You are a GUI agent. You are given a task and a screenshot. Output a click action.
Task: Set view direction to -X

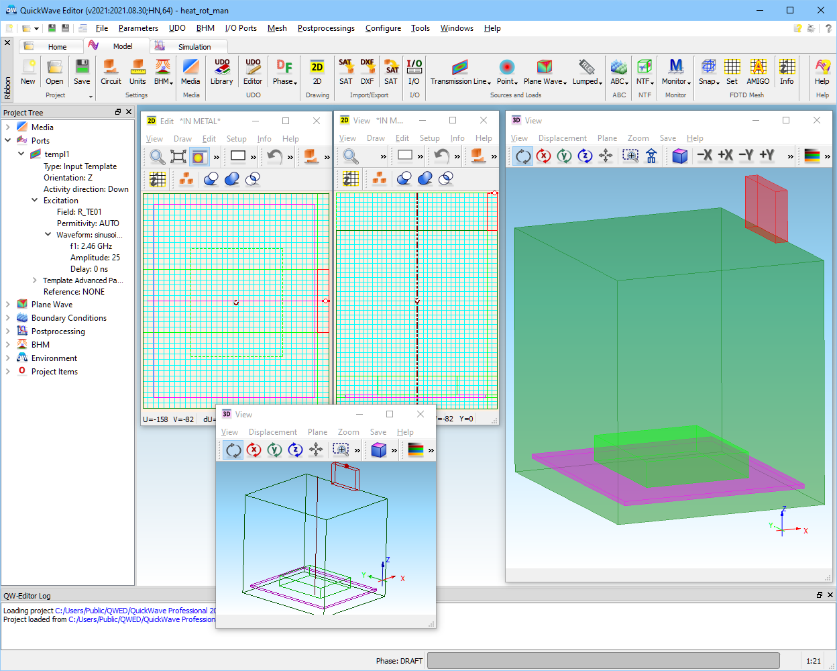pyautogui.click(x=704, y=156)
